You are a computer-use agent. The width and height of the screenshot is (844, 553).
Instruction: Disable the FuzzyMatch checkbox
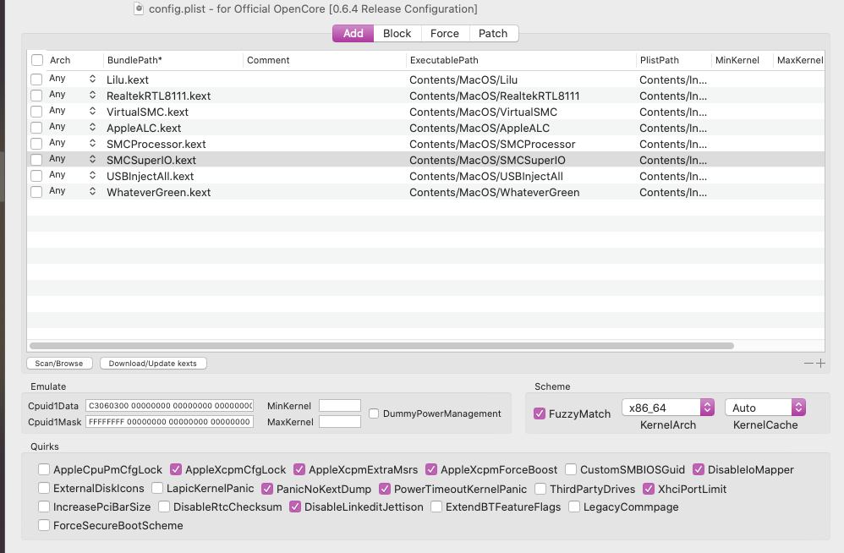point(540,413)
